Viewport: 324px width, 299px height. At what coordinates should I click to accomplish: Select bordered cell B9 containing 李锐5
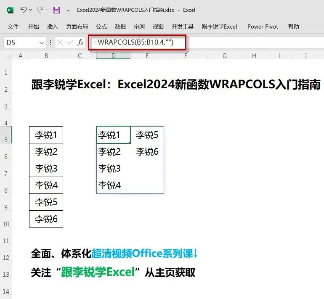pos(46,202)
